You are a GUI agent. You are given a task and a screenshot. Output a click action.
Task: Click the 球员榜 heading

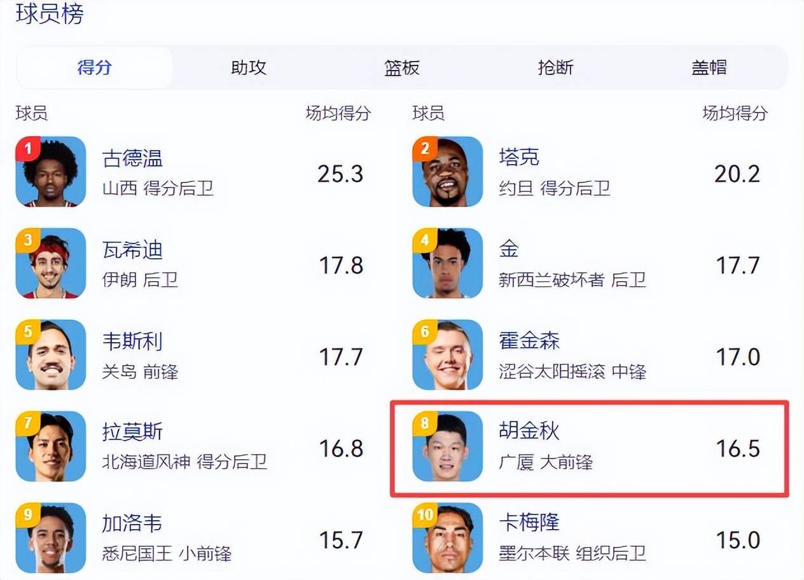(50, 14)
